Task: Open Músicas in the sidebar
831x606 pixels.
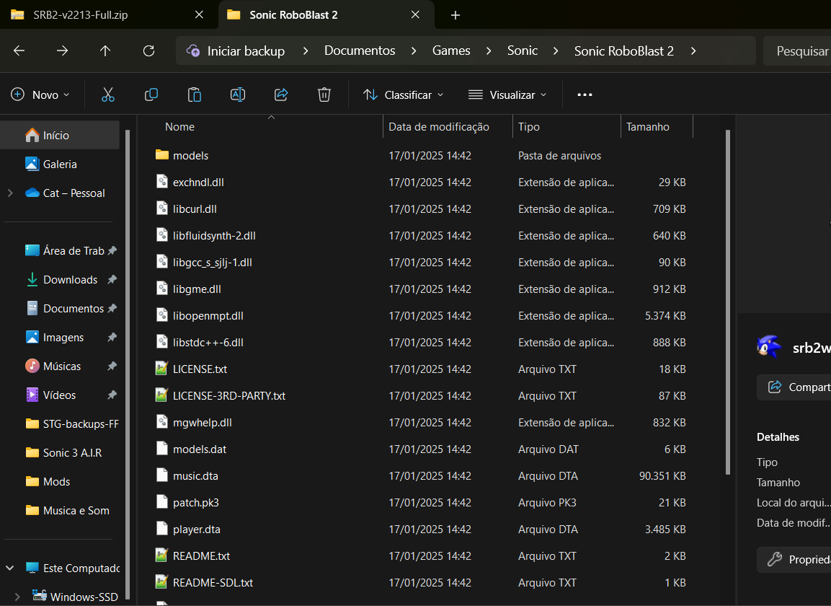Action: [x=62, y=366]
